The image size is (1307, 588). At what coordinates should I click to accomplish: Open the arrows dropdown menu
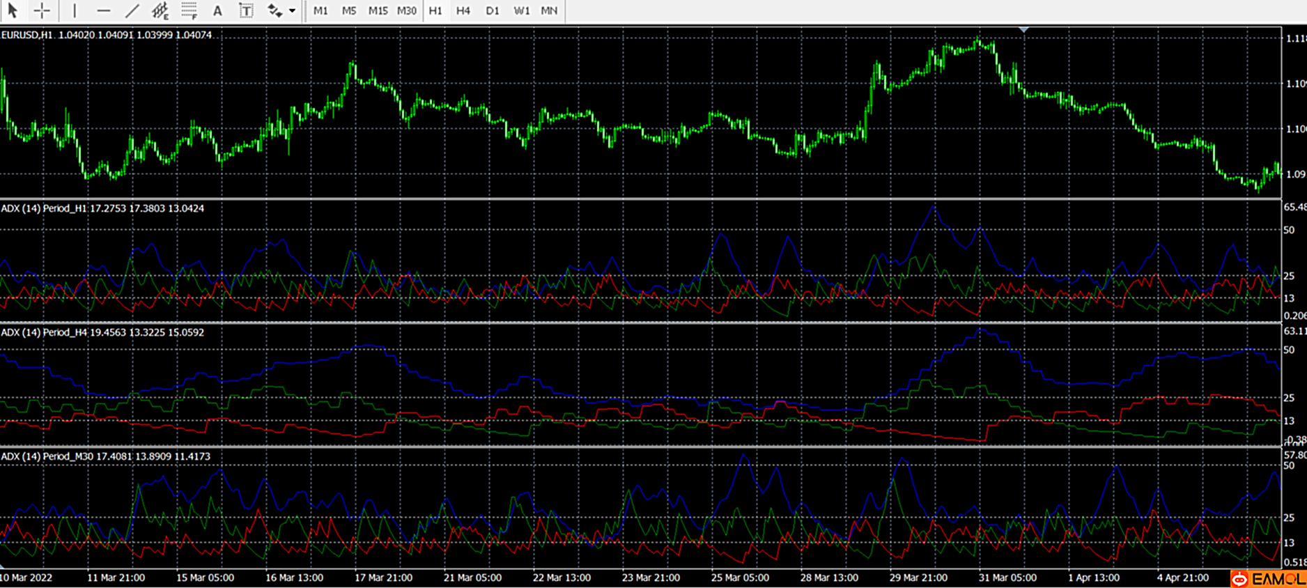click(x=292, y=10)
